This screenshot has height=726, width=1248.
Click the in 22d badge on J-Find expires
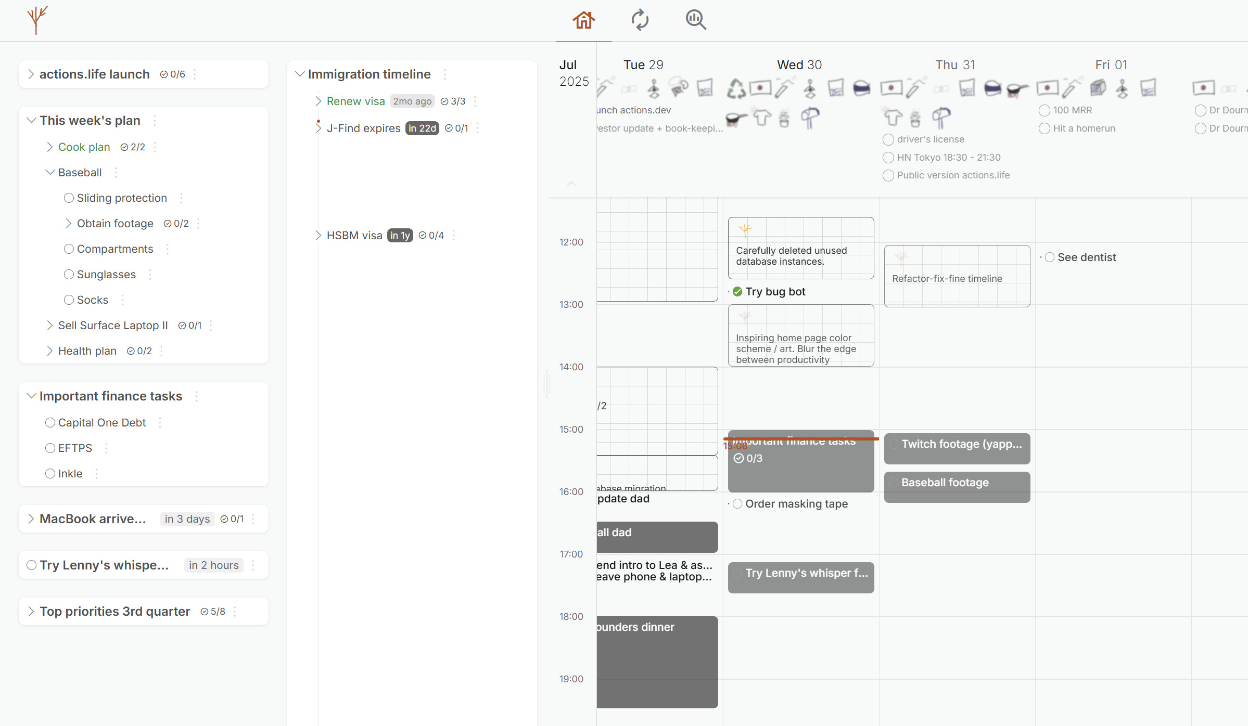(422, 128)
